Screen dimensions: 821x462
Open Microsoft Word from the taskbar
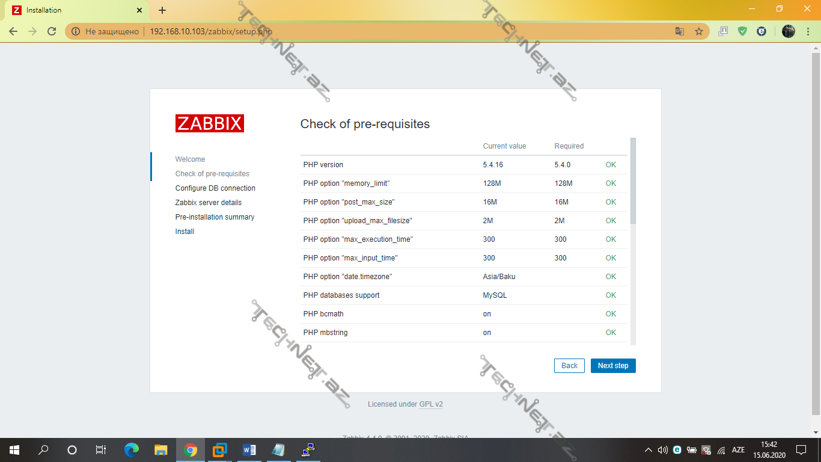click(249, 449)
